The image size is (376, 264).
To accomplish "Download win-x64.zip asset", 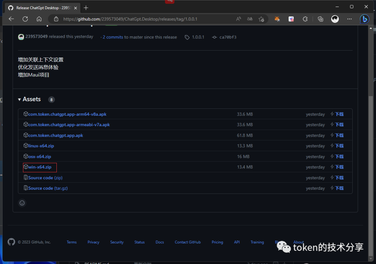I will 40,167.
